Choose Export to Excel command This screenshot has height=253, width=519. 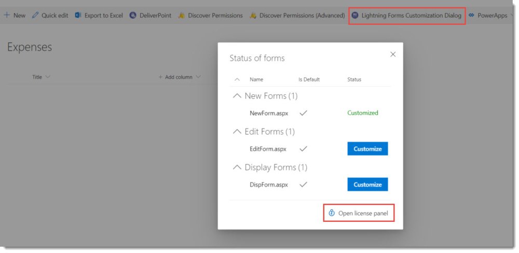99,15
